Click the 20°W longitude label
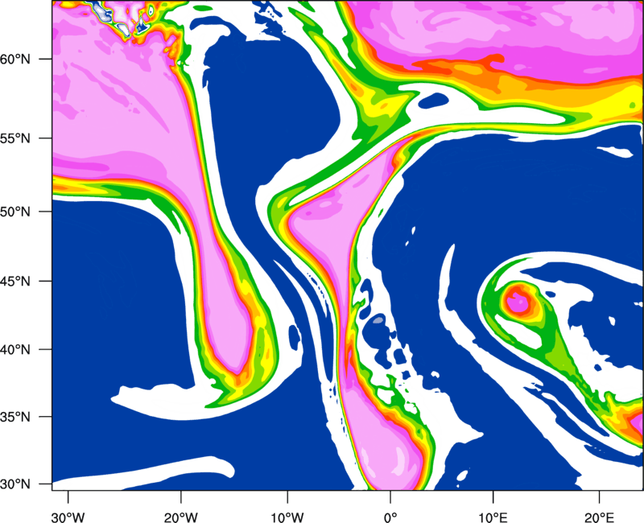644x523 pixels. pos(181,517)
